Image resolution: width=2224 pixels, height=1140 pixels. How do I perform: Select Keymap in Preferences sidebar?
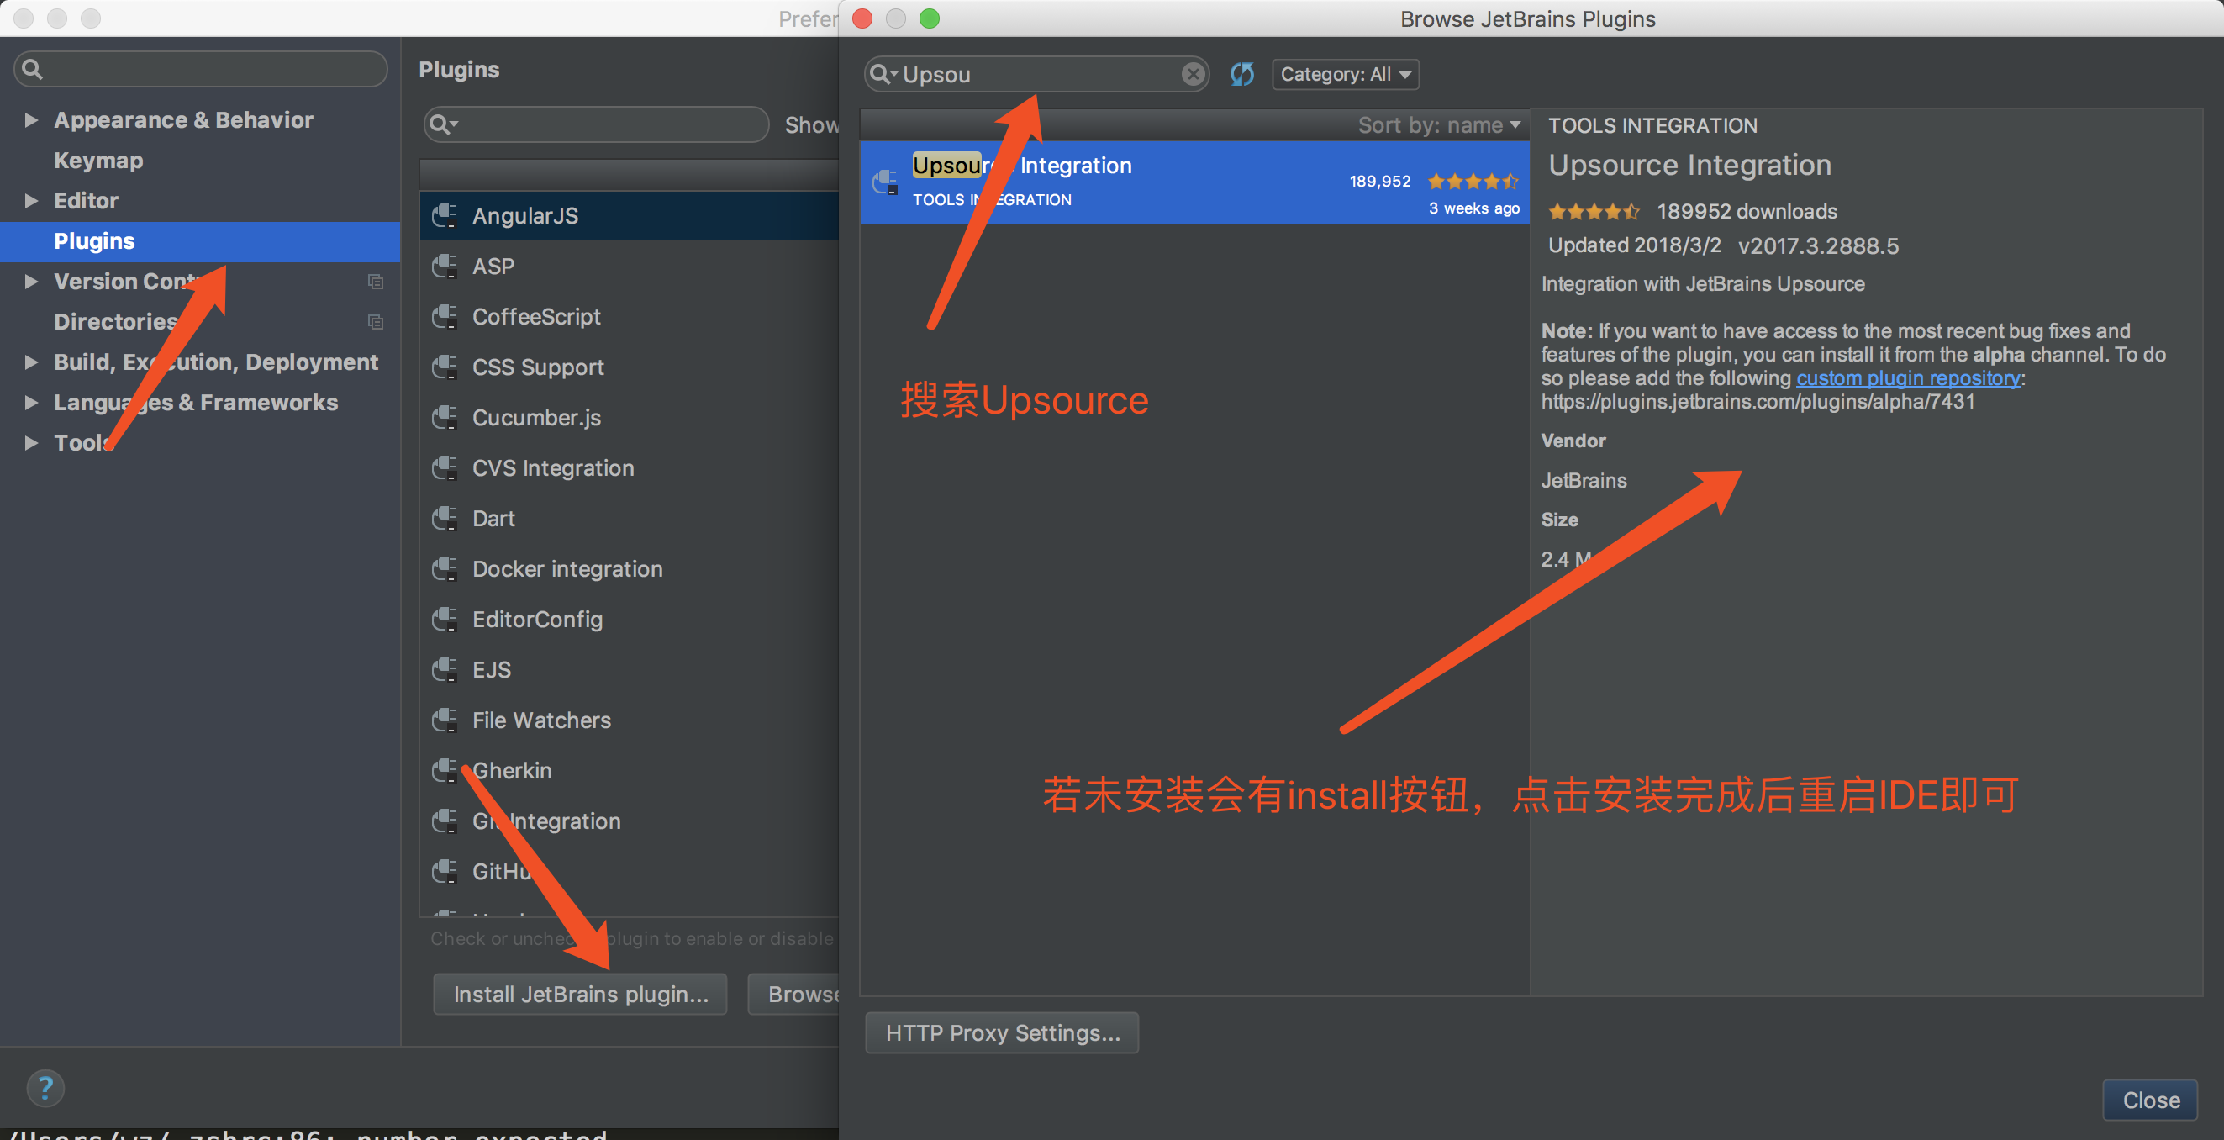coord(199,161)
